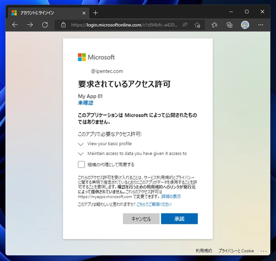276x261 pixels.
Task: Click the こちらでご報告ください link
Action: click(x=154, y=204)
